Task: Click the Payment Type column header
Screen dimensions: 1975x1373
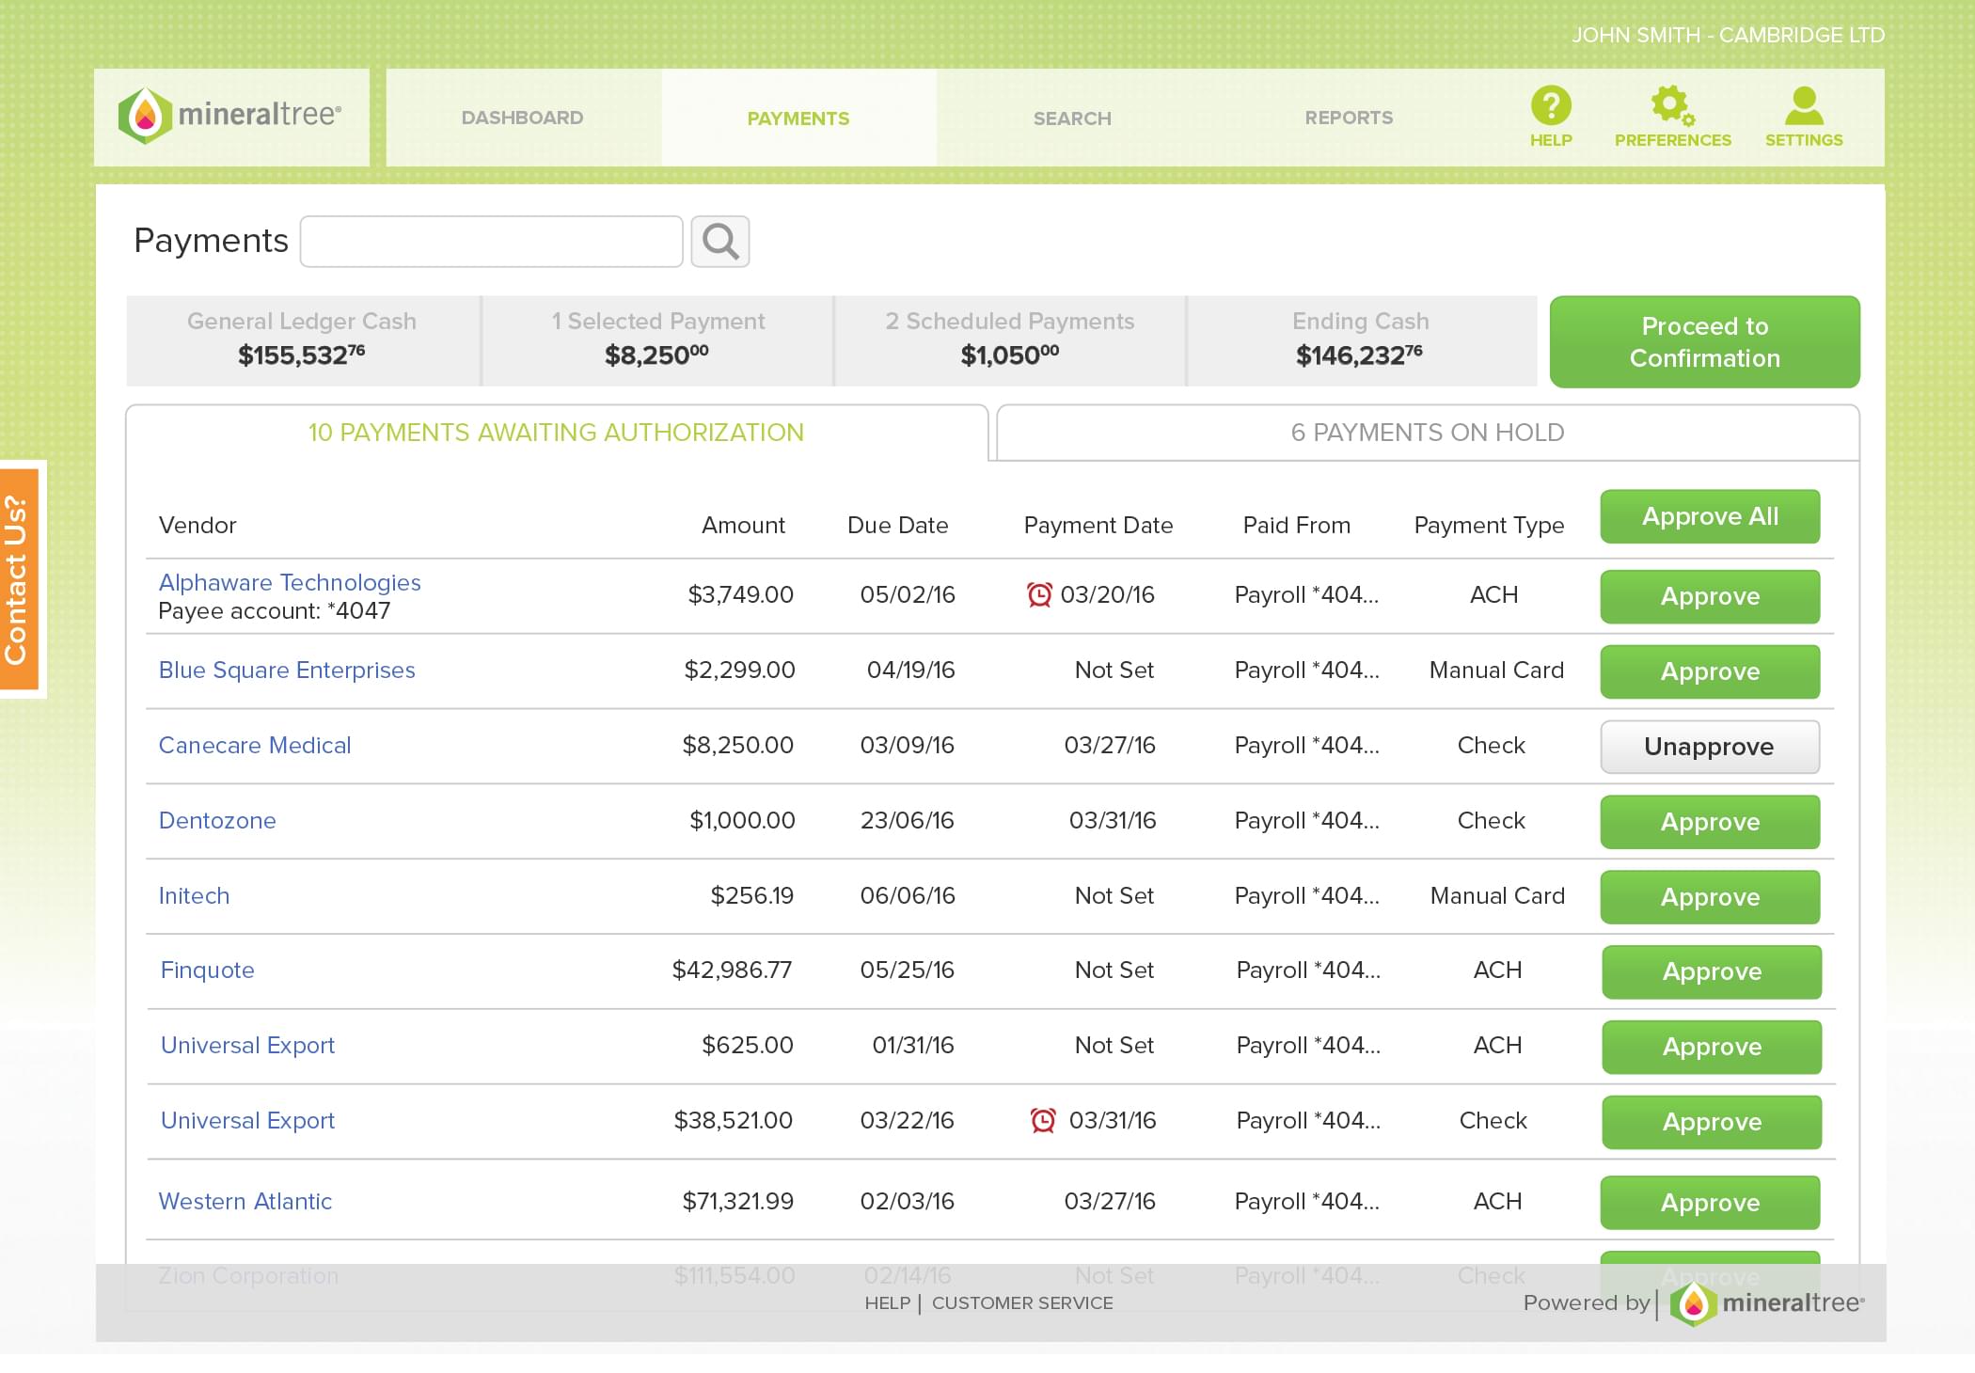Action: 1490,525
